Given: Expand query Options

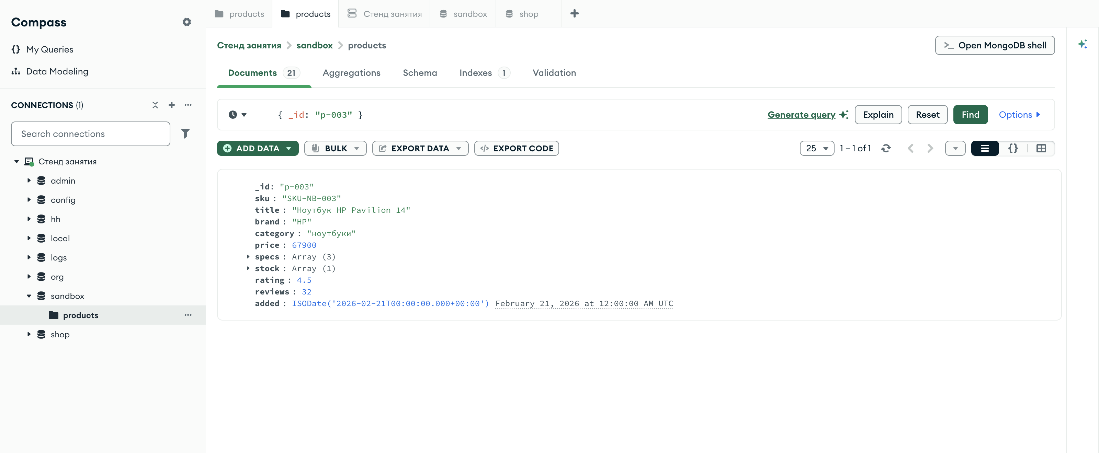Looking at the screenshot, I should [1019, 115].
